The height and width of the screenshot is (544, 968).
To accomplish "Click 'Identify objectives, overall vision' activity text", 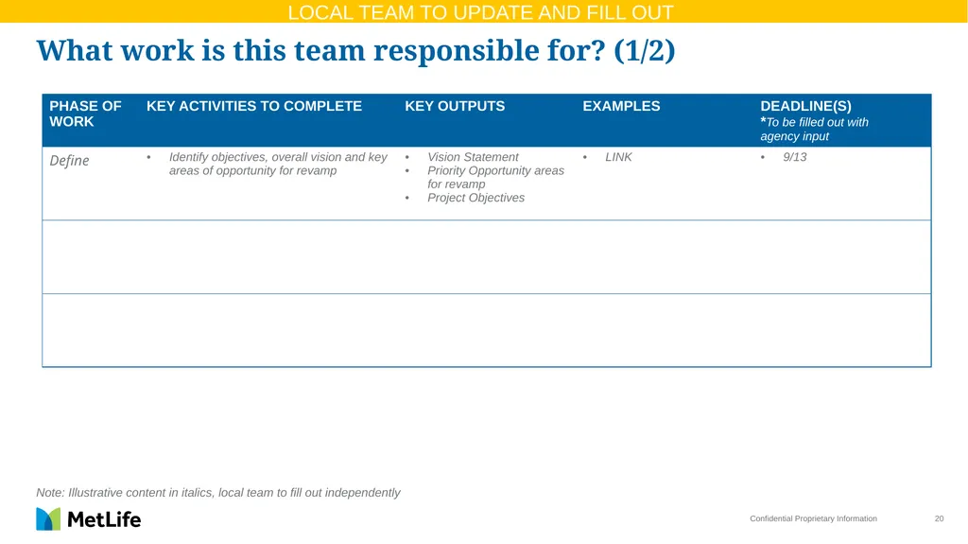I will tap(278, 164).
